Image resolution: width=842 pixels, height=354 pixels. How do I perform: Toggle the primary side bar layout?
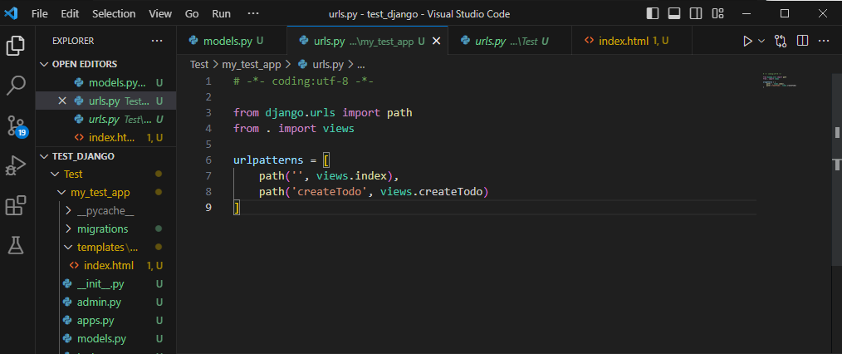(x=653, y=13)
